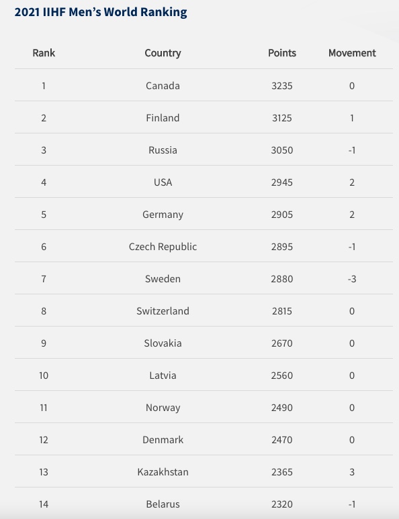Click the 2021 IIHF Men's World Ranking heading
The height and width of the screenshot is (519, 399).
pos(101,12)
